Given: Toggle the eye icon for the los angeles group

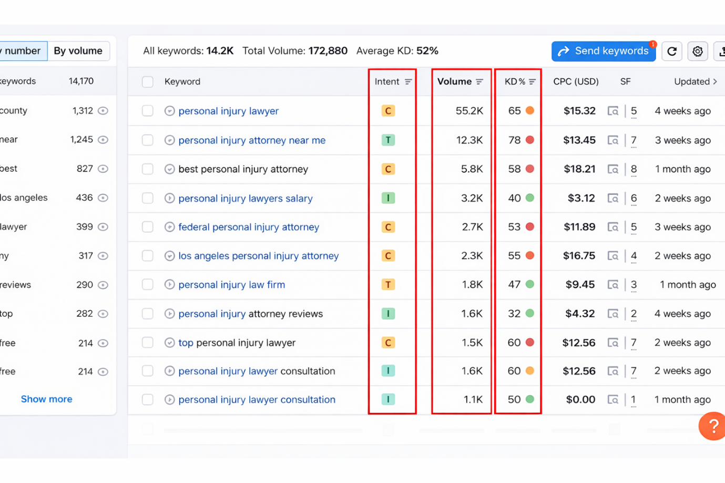Looking at the screenshot, I should tap(103, 198).
